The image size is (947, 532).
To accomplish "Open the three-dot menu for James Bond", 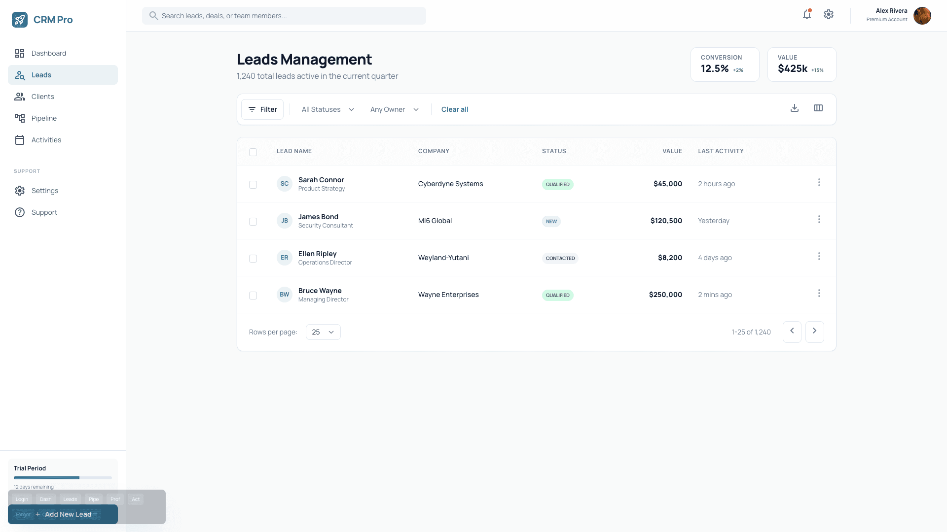I will pyautogui.click(x=819, y=220).
